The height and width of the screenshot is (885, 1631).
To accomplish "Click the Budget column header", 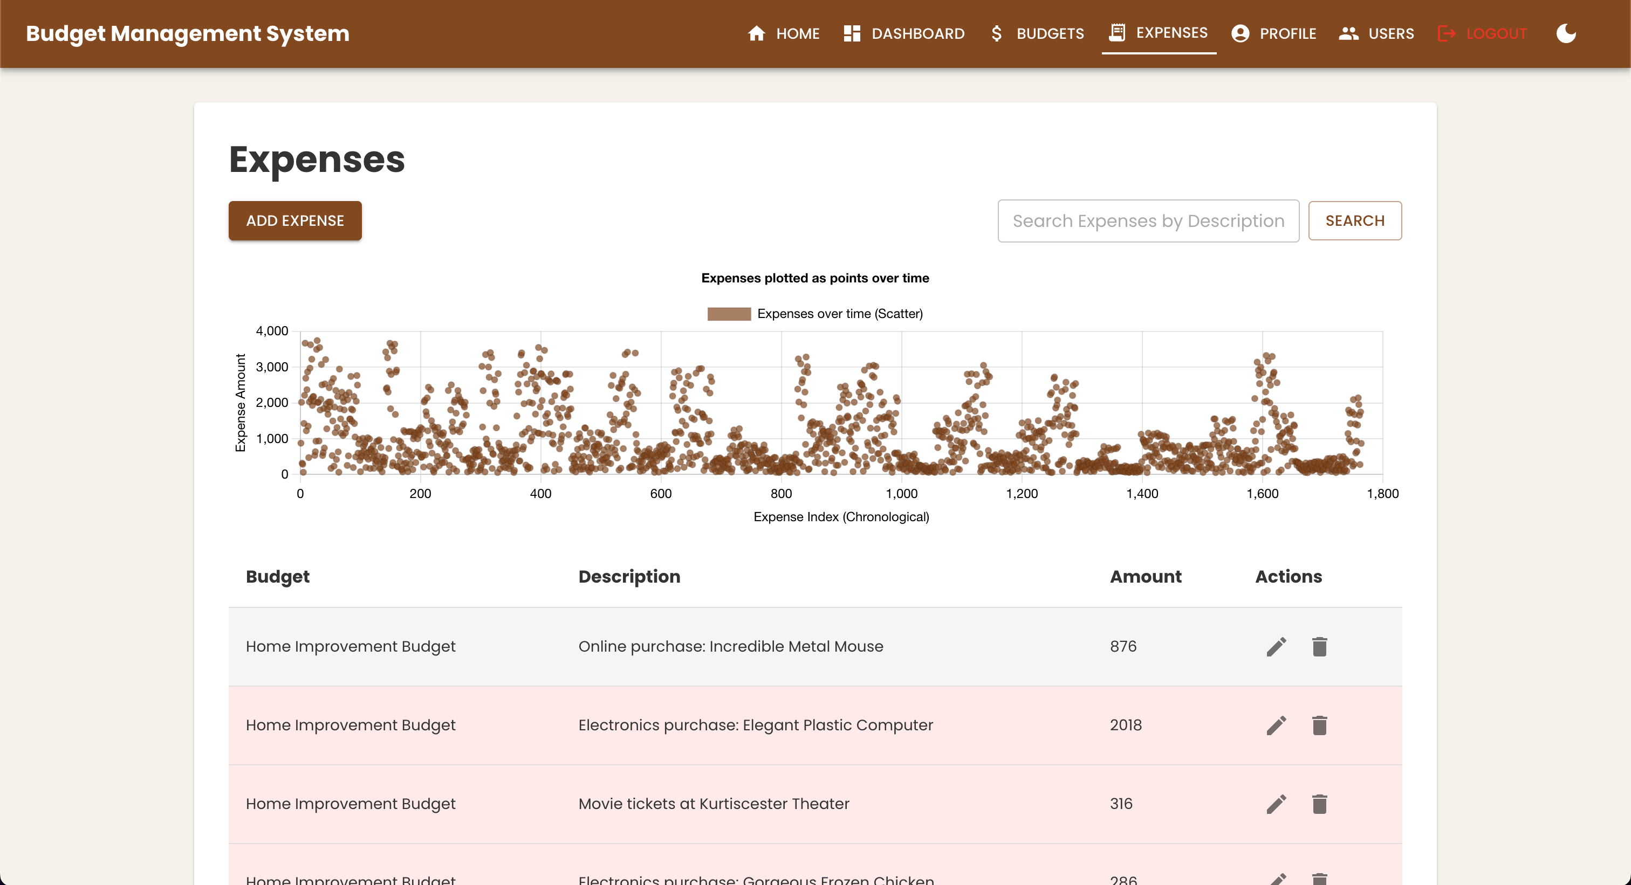I will click(x=277, y=576).
